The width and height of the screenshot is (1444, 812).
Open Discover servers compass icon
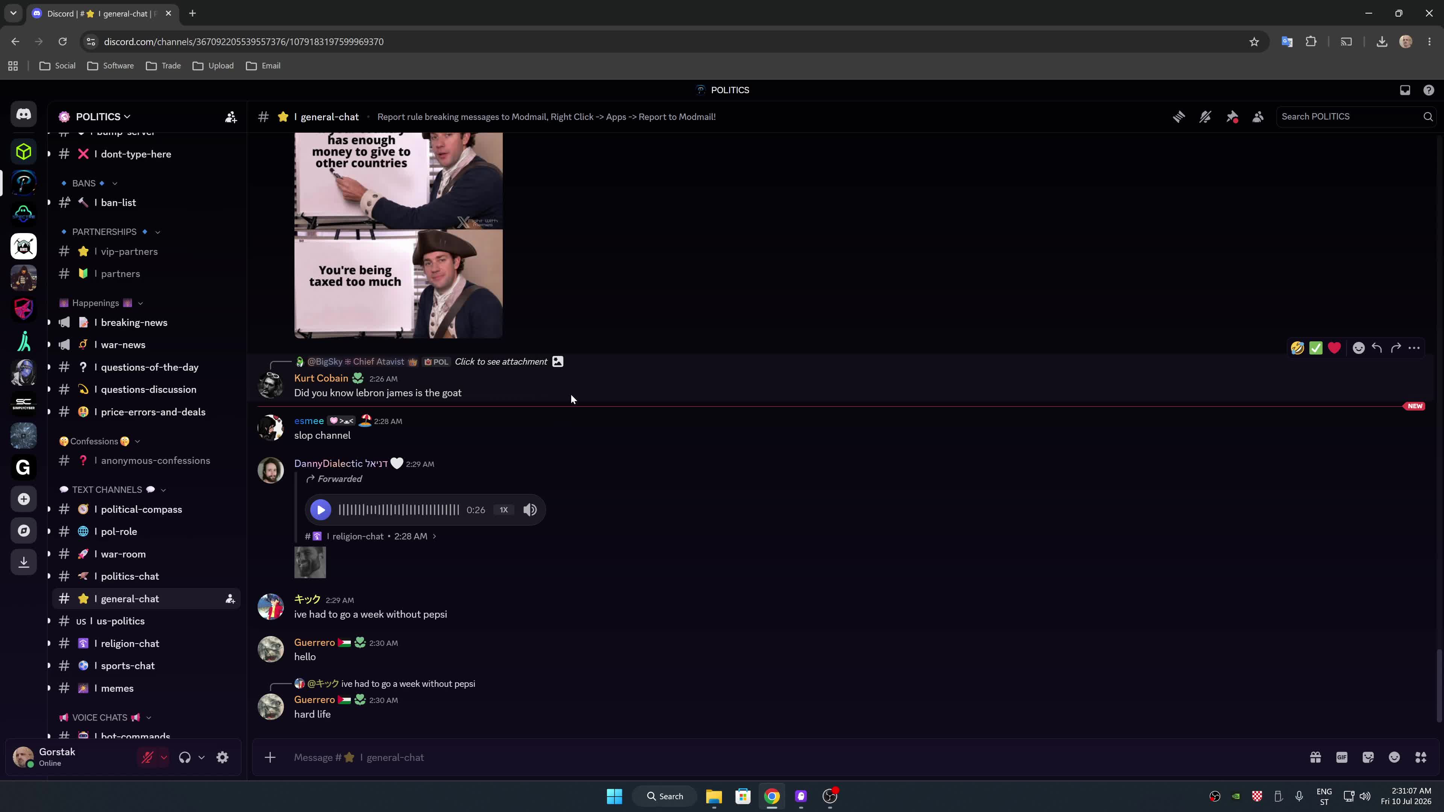pyautogui.click(x=24, y=531)
